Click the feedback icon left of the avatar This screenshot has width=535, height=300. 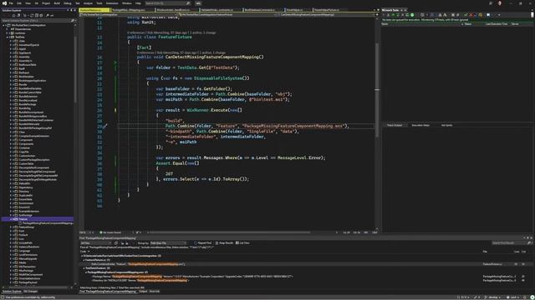click(491, 3)
